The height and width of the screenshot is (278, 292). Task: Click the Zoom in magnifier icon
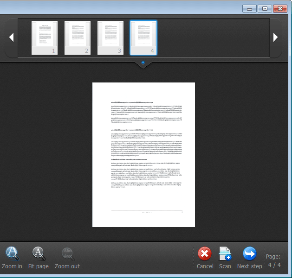(x=12, y=253)
